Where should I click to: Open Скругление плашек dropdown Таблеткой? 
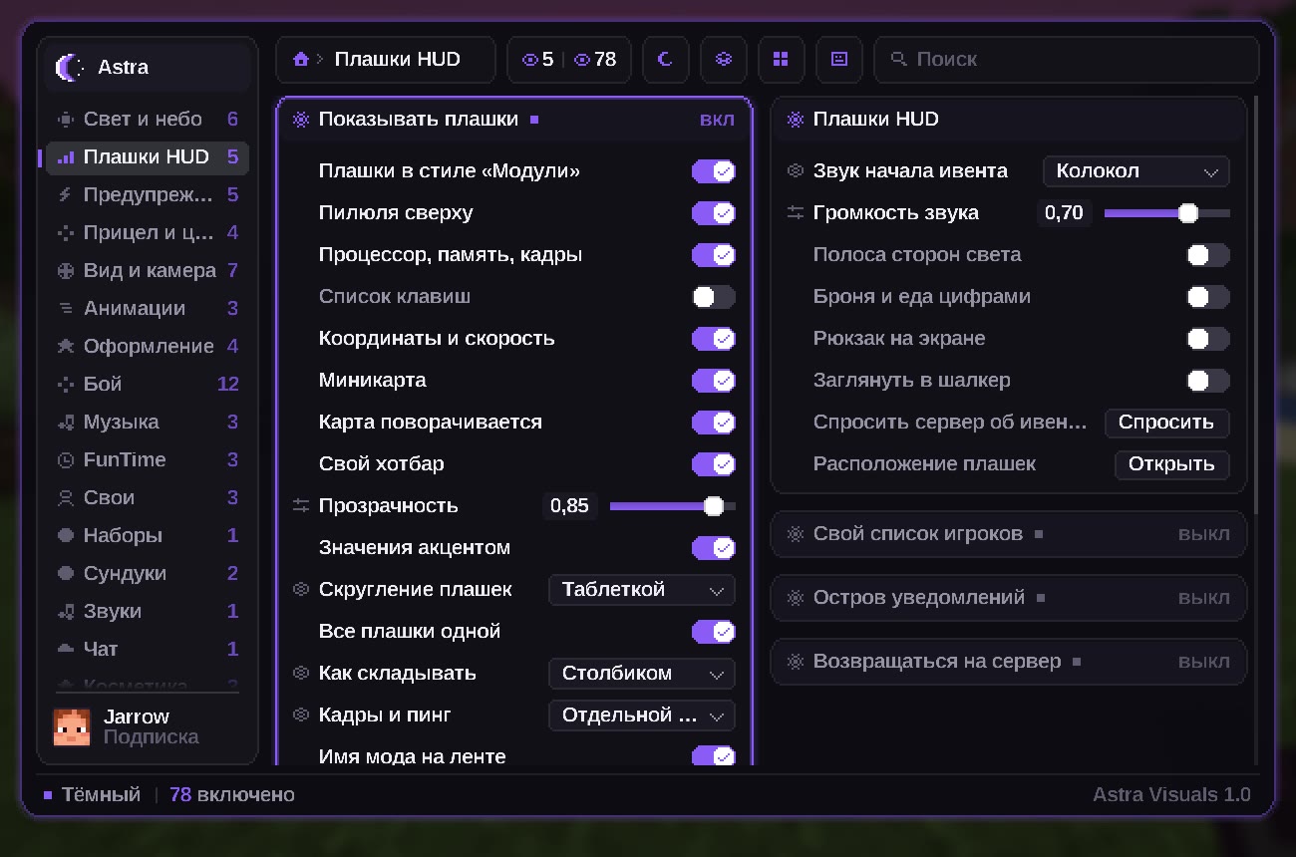[x=642, y=590]
